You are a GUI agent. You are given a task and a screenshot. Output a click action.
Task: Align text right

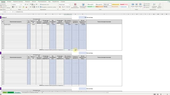[34, 7]
